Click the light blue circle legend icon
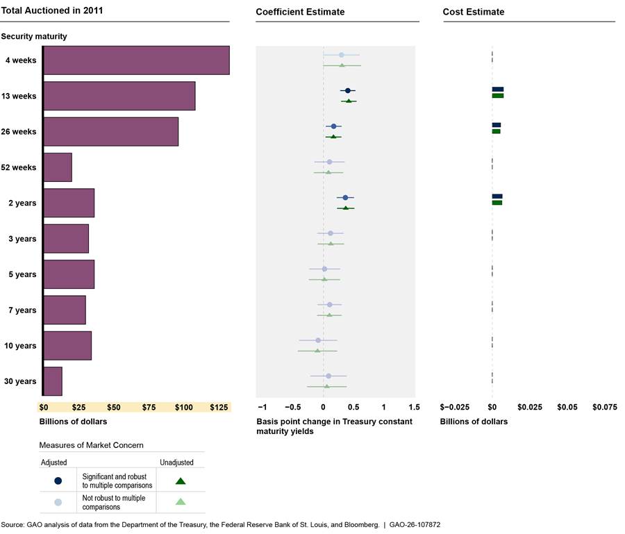This screenshot has width=625, height=534. [x=58, y=502]
